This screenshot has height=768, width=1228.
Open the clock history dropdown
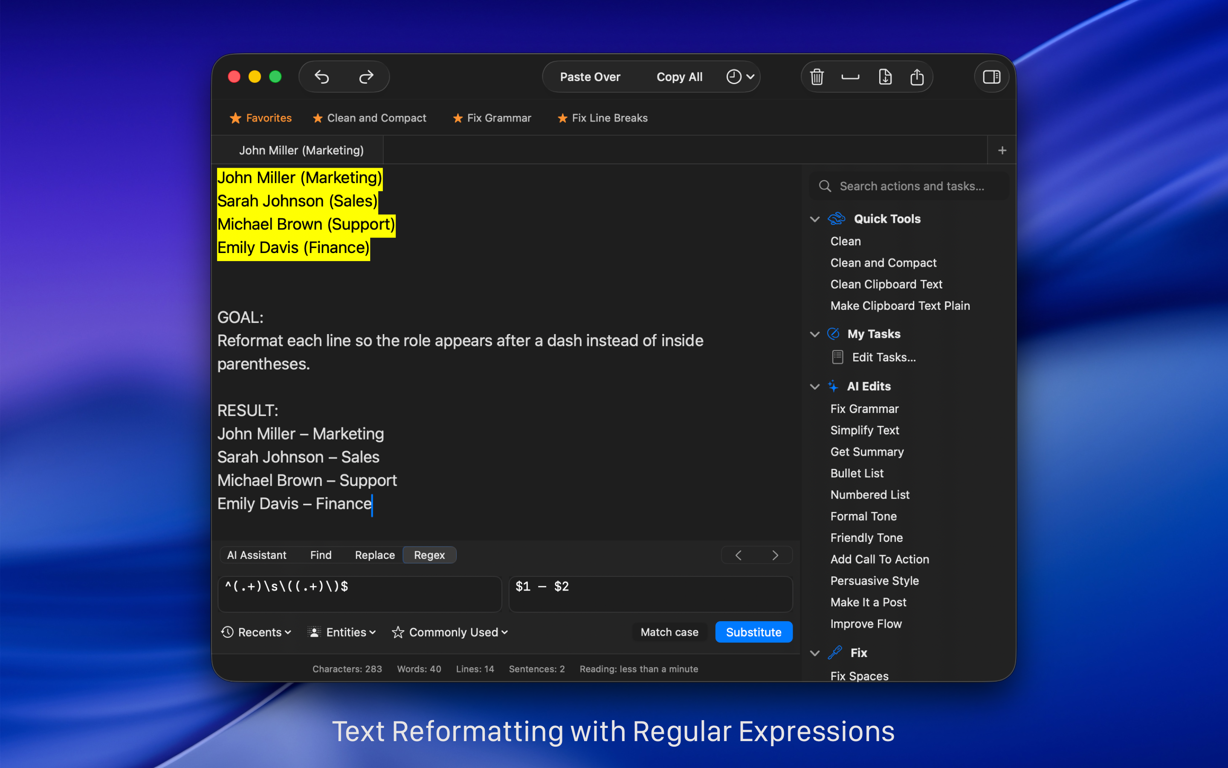point(740,77)
